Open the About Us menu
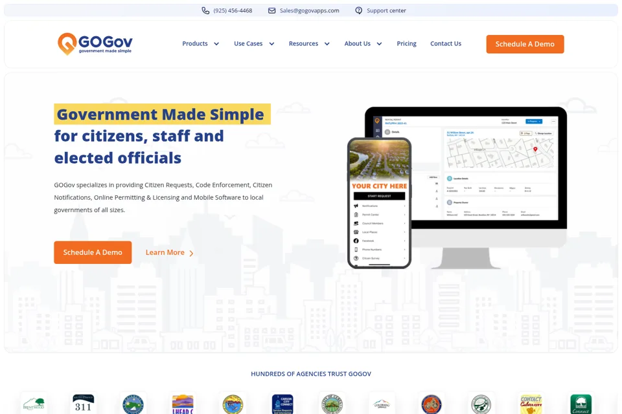This screenshot has height=414, width=622. coord(358,43)
